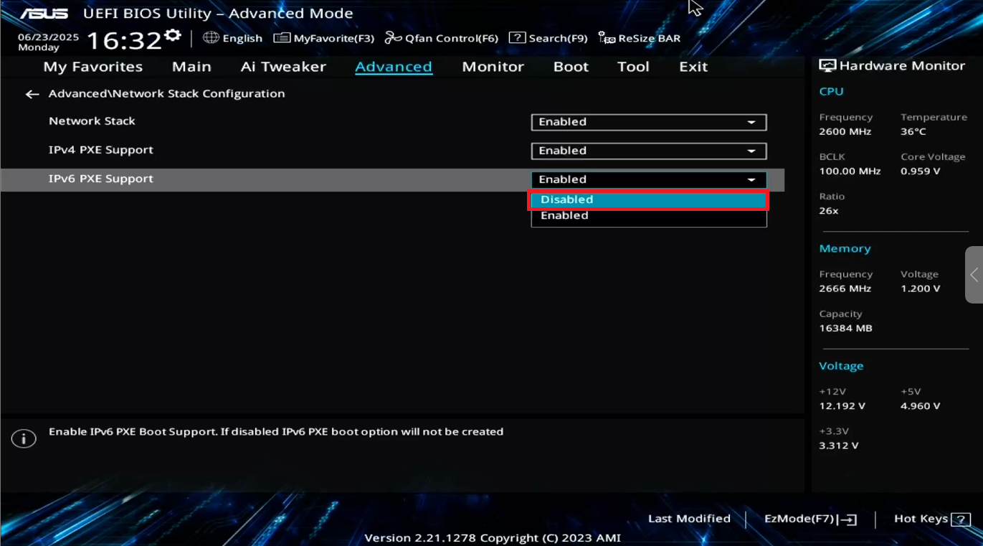The height and width of the screenshot is (546, 983).
Task: Click the Last Modified button
Action: click(x=688, y=519)
